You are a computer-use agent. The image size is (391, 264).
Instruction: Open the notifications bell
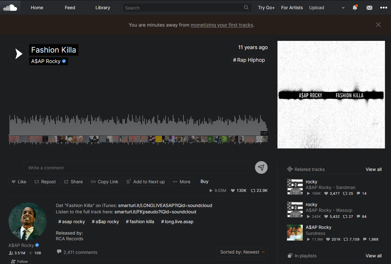click(355, 8)
